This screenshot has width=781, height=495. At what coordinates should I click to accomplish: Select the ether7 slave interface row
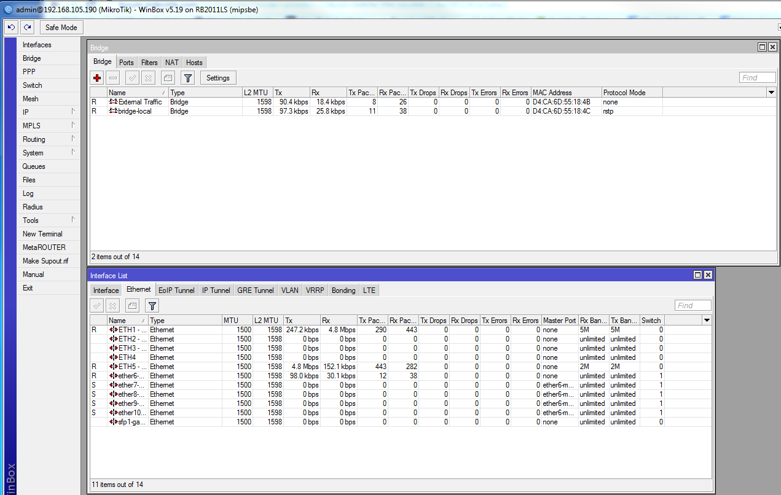point(401,385)
